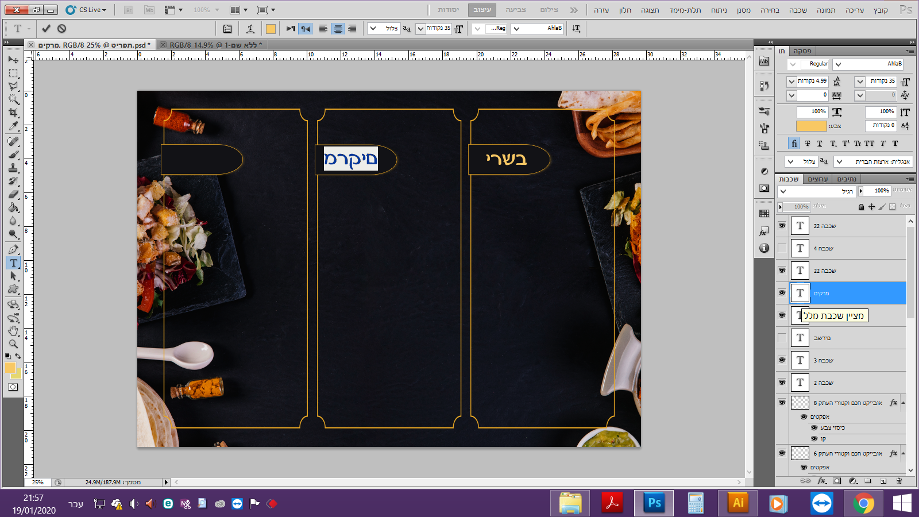
Task: Commit the text edit with the checkmark
Action: 46,28
